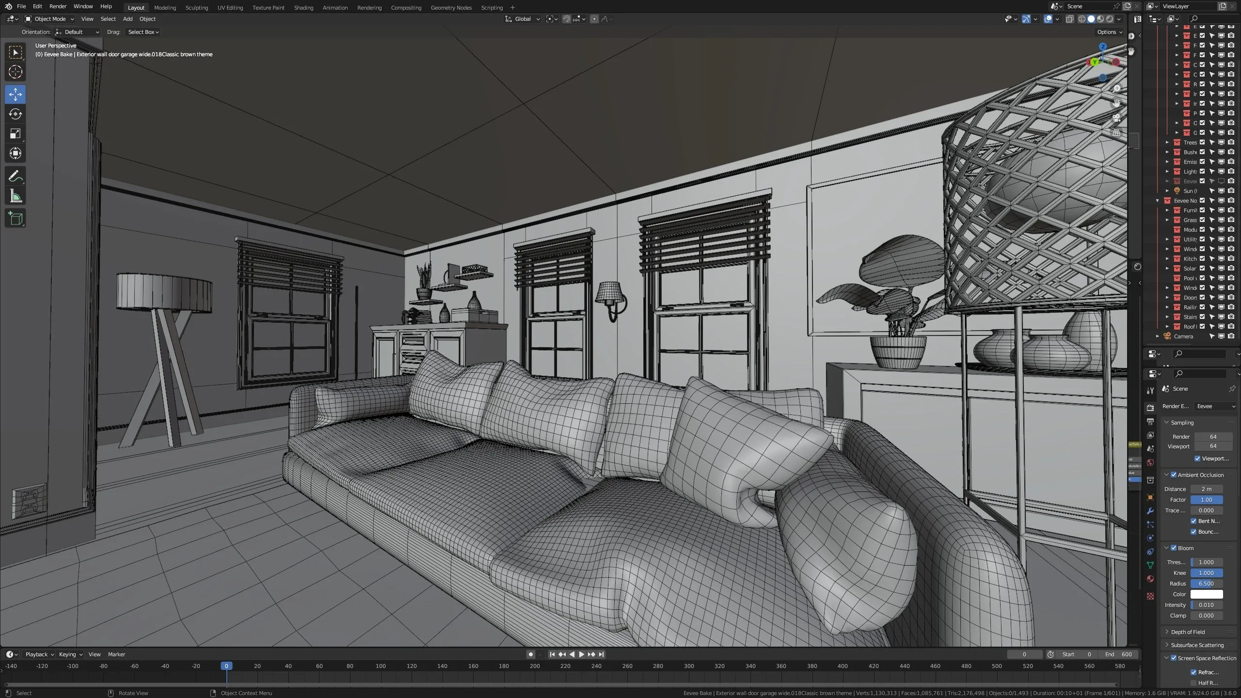Open the Render menu
Image resolution: width=1241 pixels, height=698 pixels.
point(58,6)
